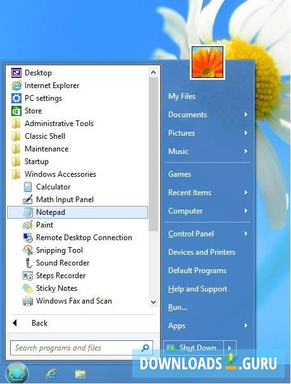Expand the Documents submenu arrow
The height and width of the screenshot is (384, 291).
(x=245, y=114)
